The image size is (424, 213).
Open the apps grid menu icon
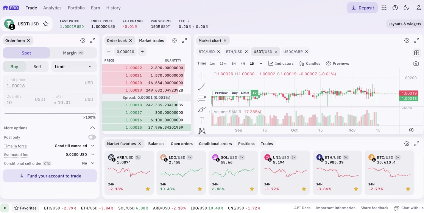[x=384, y=8]
